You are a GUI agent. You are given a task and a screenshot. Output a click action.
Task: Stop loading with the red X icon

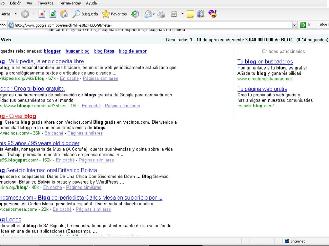click(42, 14)
